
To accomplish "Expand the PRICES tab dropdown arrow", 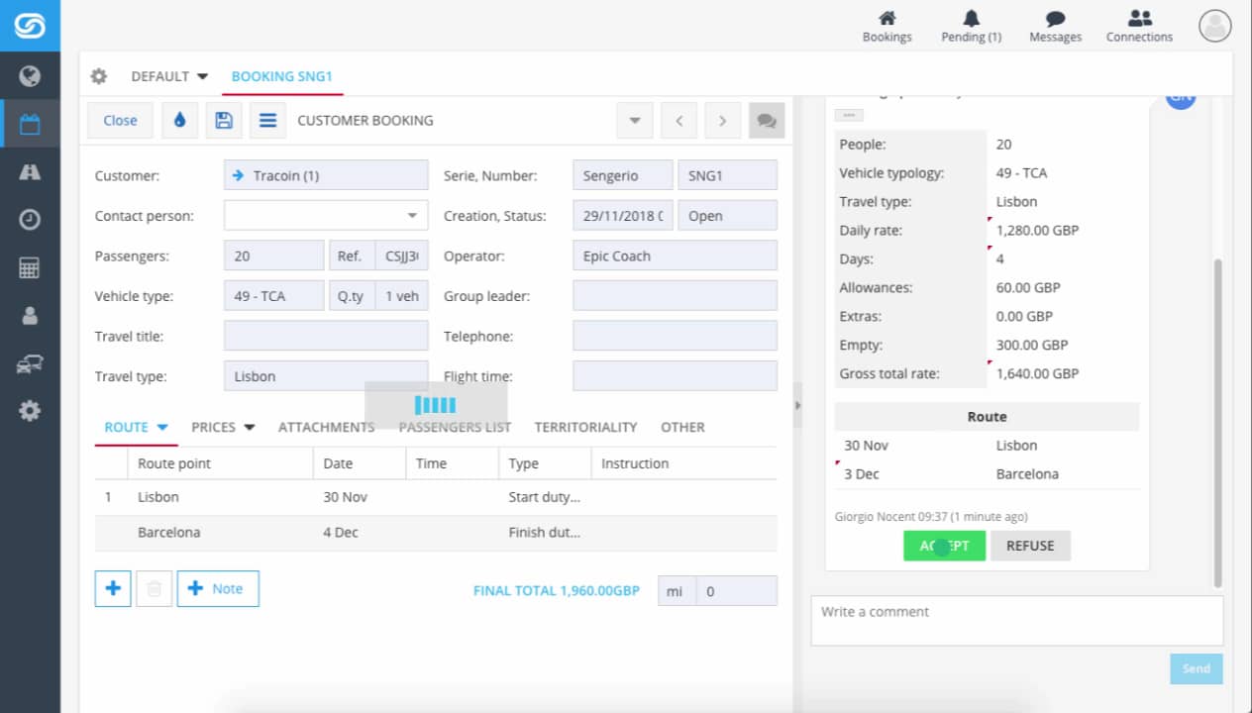I will (x=250, y=428).
